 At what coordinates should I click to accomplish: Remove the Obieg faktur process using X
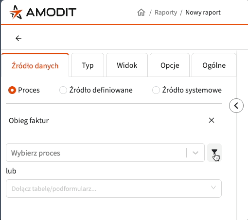212,120
